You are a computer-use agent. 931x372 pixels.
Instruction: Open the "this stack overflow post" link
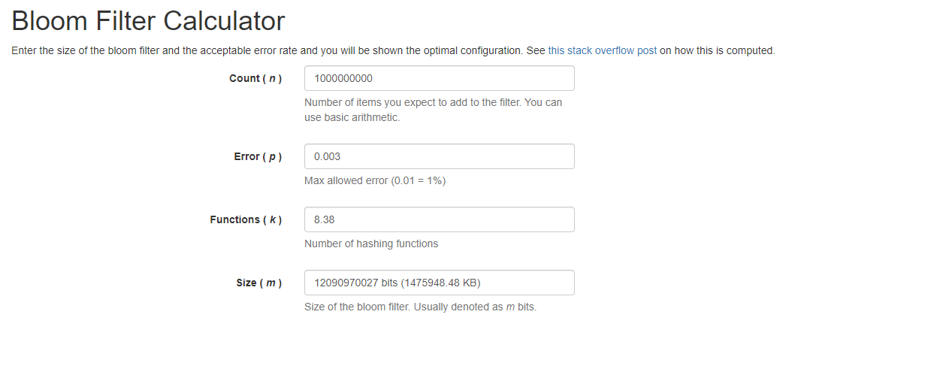coord(603,51)
